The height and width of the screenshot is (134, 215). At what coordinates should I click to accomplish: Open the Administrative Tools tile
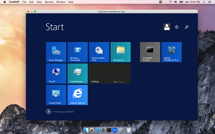click(x=99, y=52)
